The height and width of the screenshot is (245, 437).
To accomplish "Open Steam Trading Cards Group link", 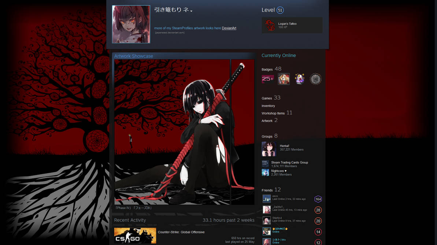I will click(290, 162).
